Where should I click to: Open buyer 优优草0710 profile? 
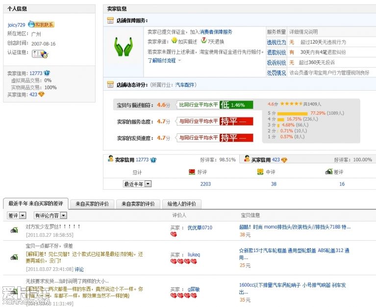(200, 228)
